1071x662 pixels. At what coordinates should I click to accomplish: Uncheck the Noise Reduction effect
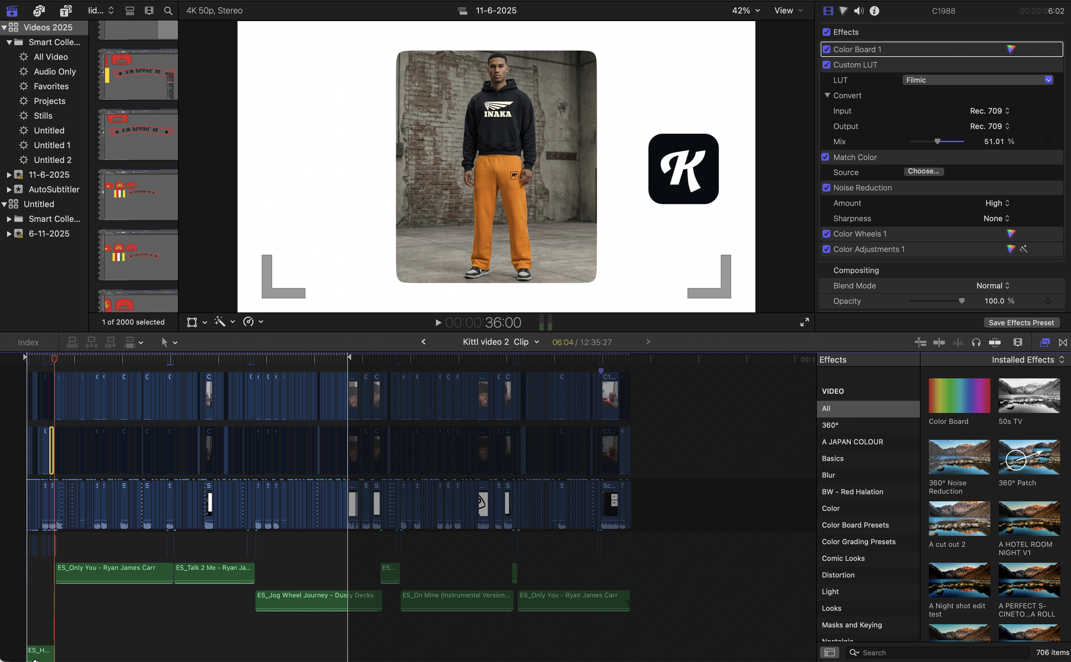(x=826, y=187)
